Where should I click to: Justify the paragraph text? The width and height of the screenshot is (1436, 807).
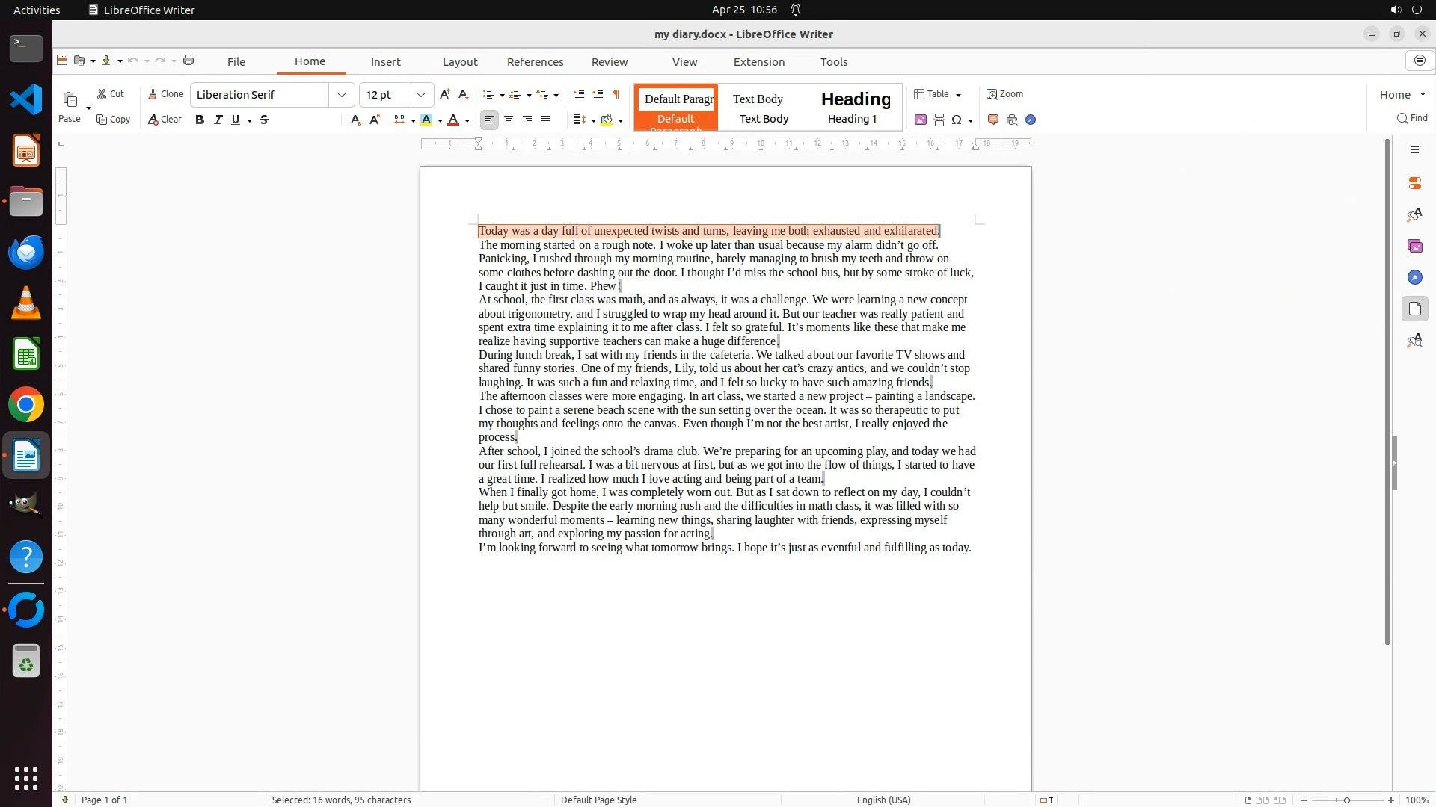tap(546, 120)
